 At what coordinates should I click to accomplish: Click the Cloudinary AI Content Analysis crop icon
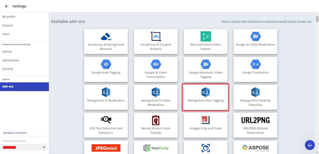pyautogui.click(x=156, y=37)
